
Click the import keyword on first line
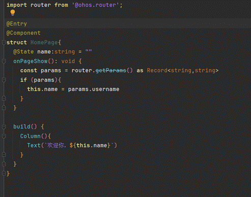pos(17,5)
